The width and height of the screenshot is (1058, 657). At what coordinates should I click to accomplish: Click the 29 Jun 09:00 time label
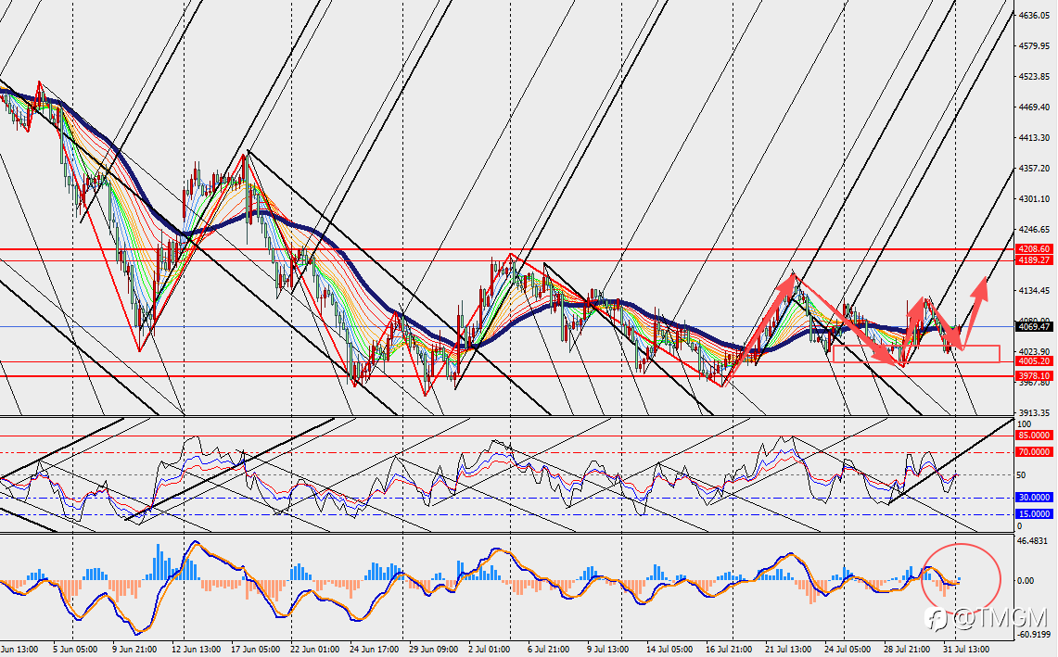click(x=434, y=650)
